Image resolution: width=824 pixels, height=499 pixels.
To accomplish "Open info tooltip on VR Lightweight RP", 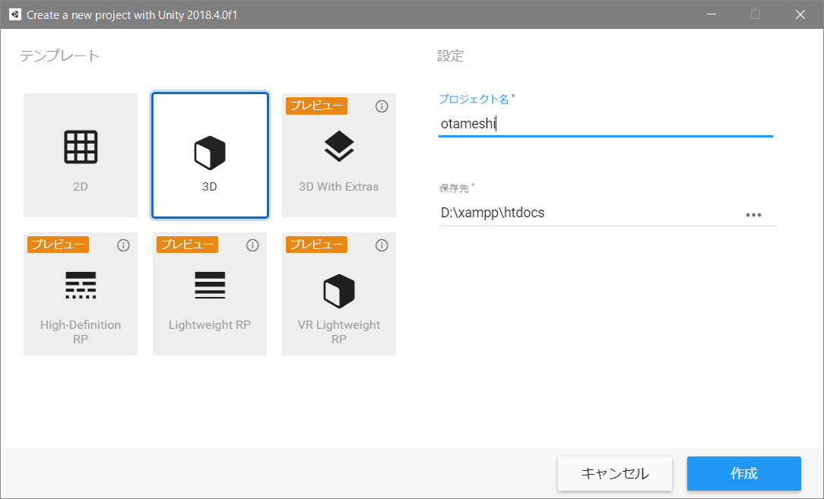I will tap(382, 245).
